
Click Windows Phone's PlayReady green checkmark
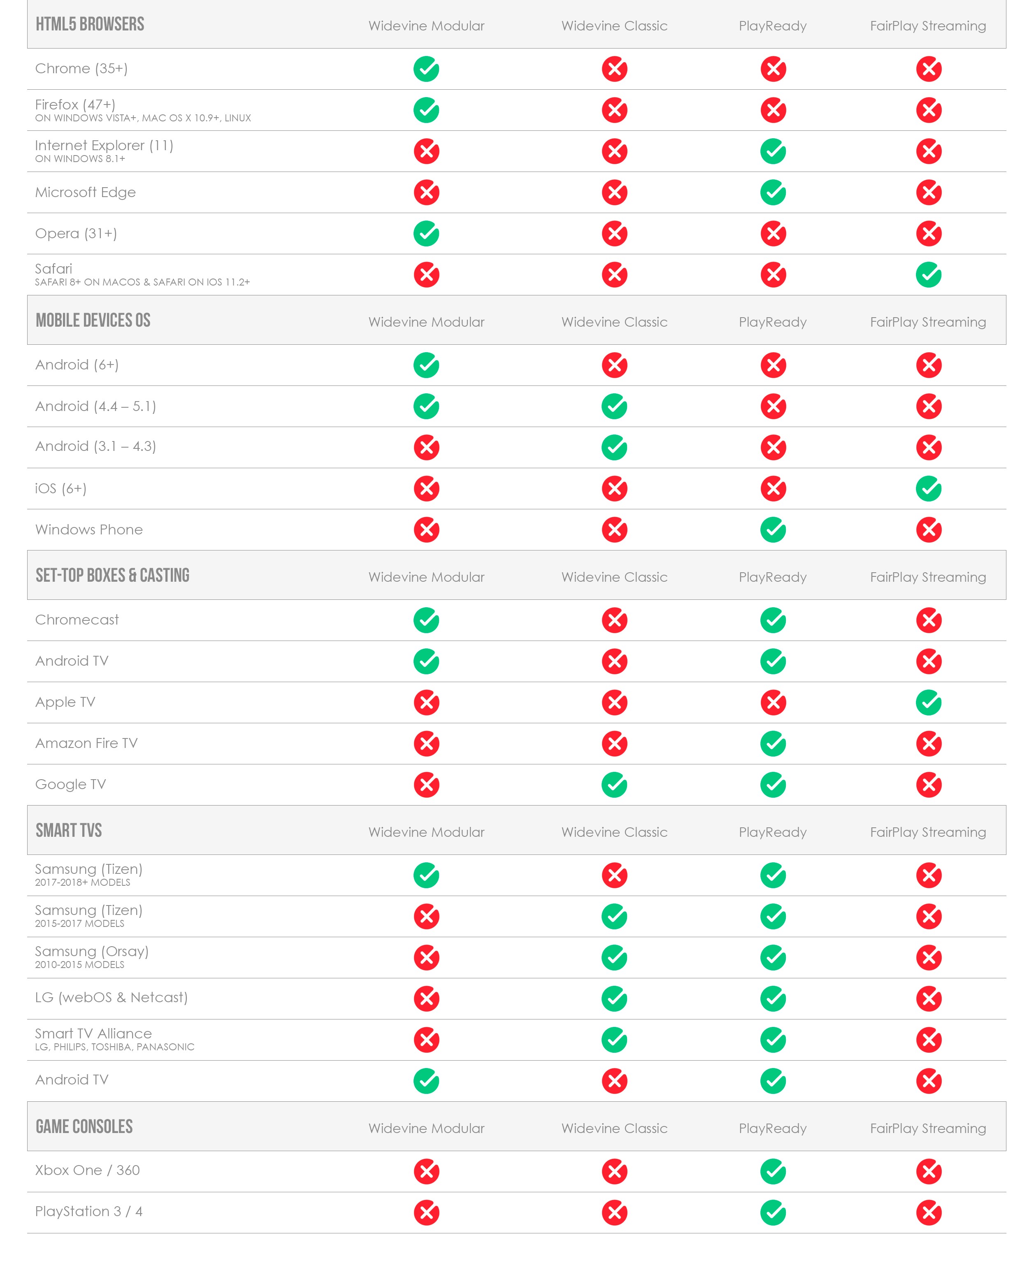click(773, 529)
